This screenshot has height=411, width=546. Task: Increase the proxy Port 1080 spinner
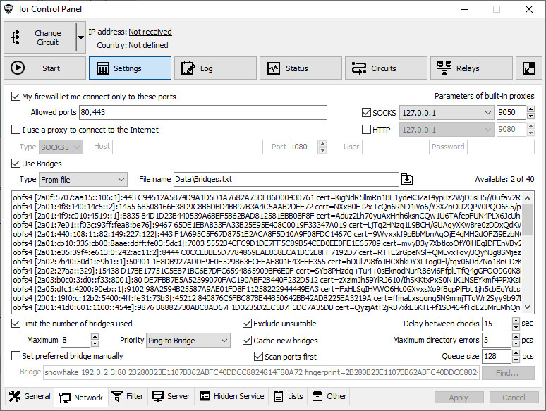(x=323, y=143)
